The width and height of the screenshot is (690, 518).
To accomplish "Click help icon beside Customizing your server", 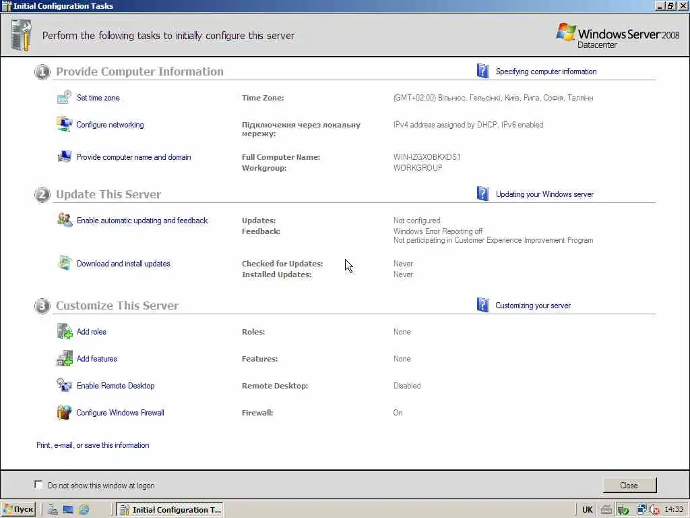I will tap(482, 305).
